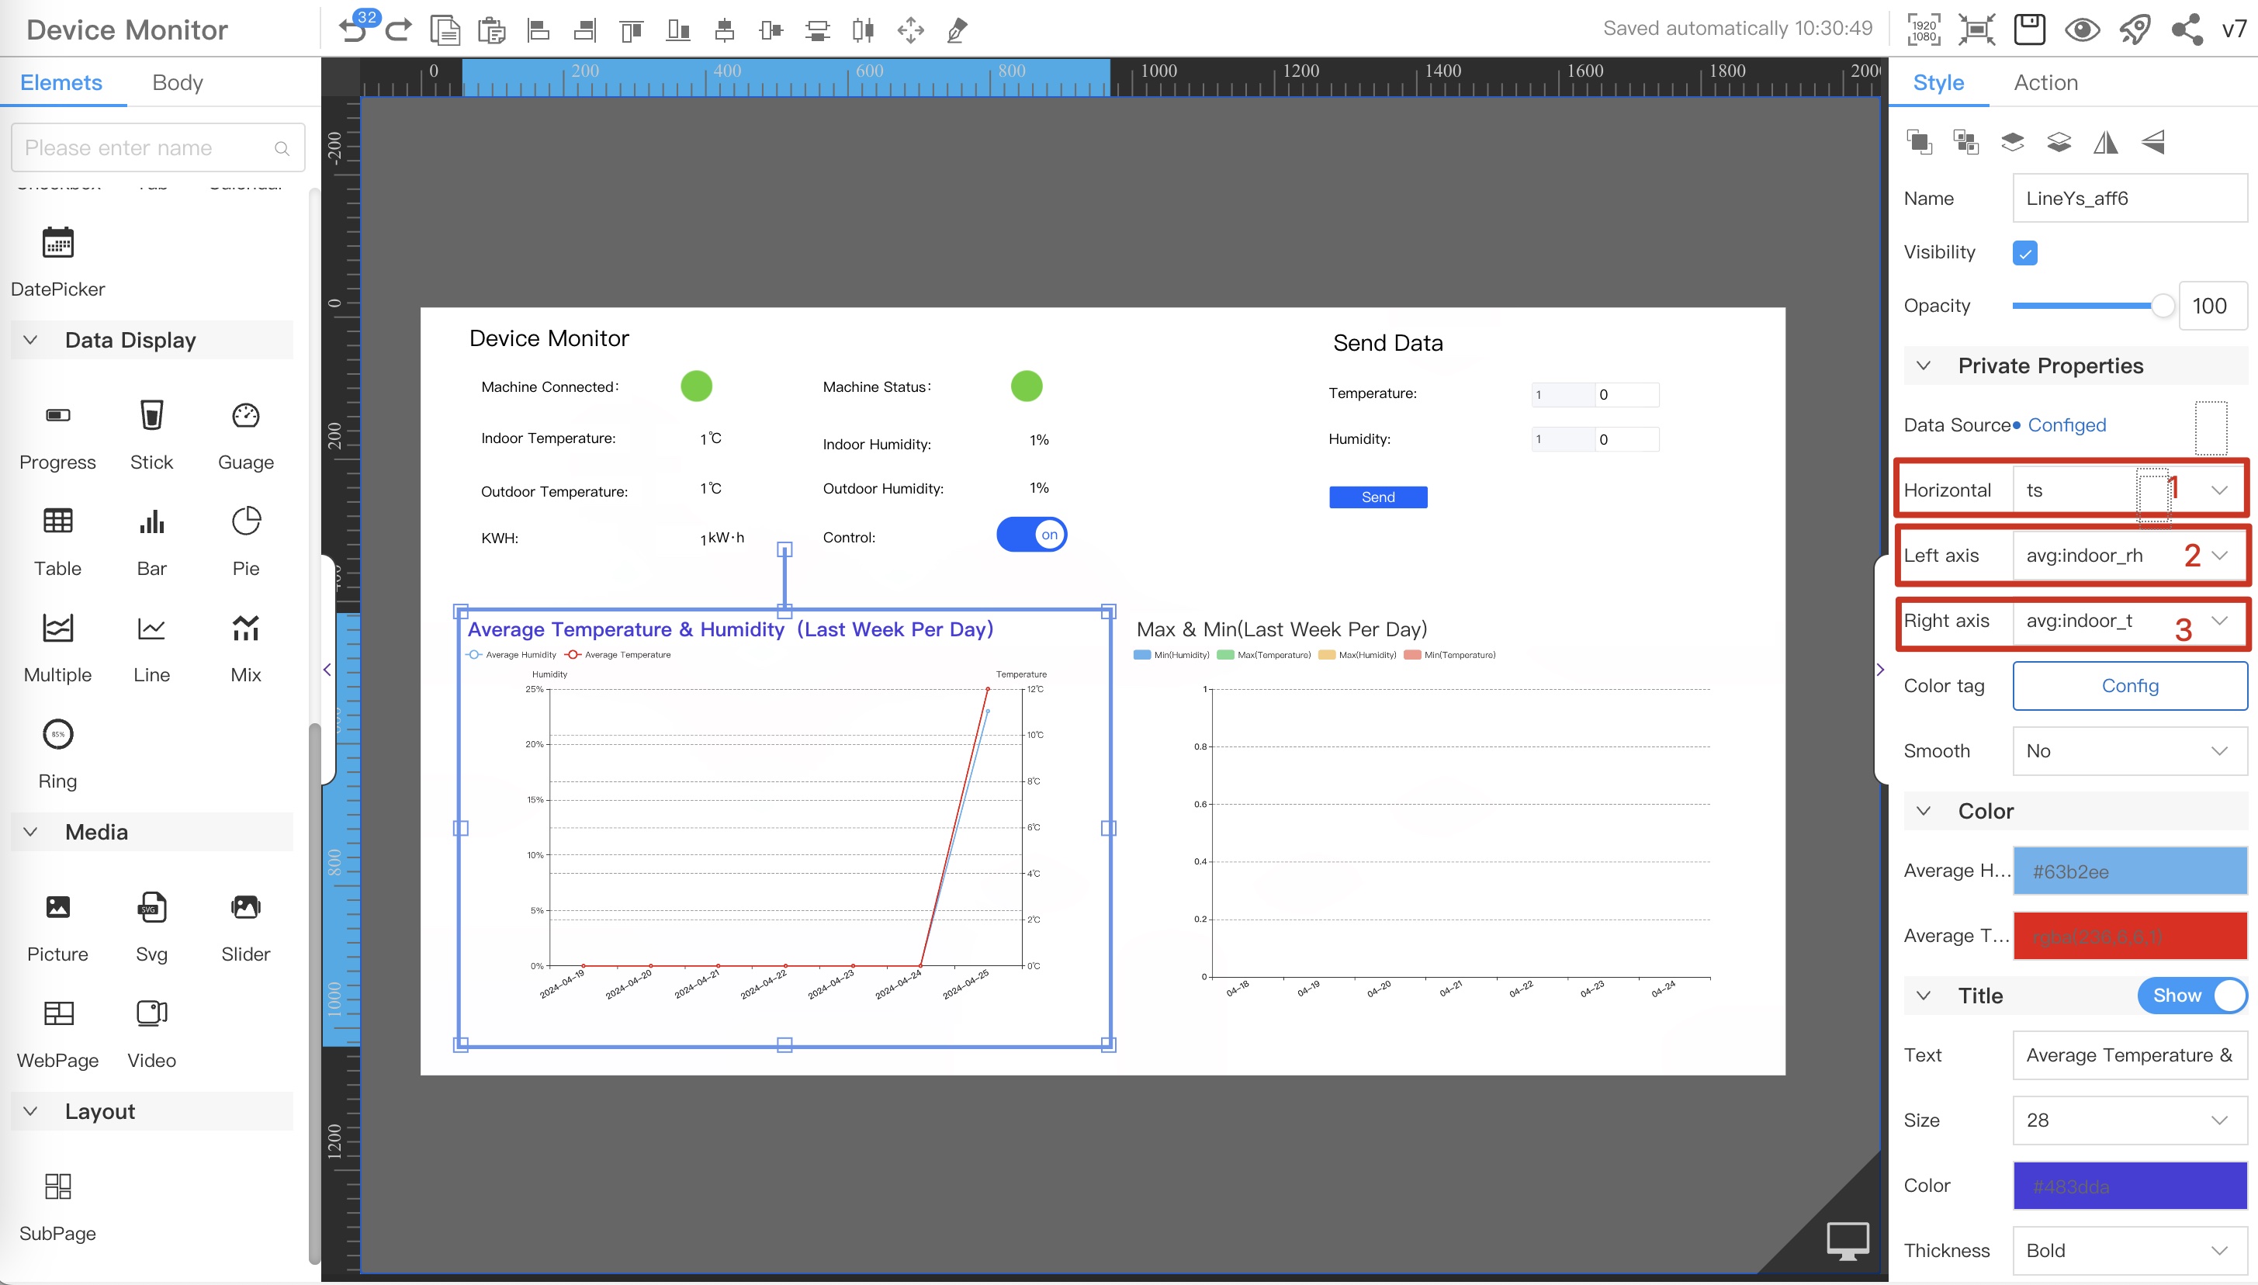The image size is (2258, 1285).
Task: Save the project with the disk icon
Action: (x=2029, y=29)
